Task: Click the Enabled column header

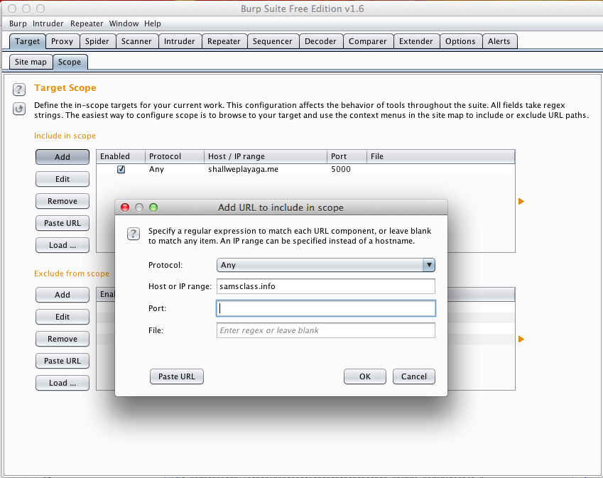Action: pyautogui.click(x=120, y=156)
